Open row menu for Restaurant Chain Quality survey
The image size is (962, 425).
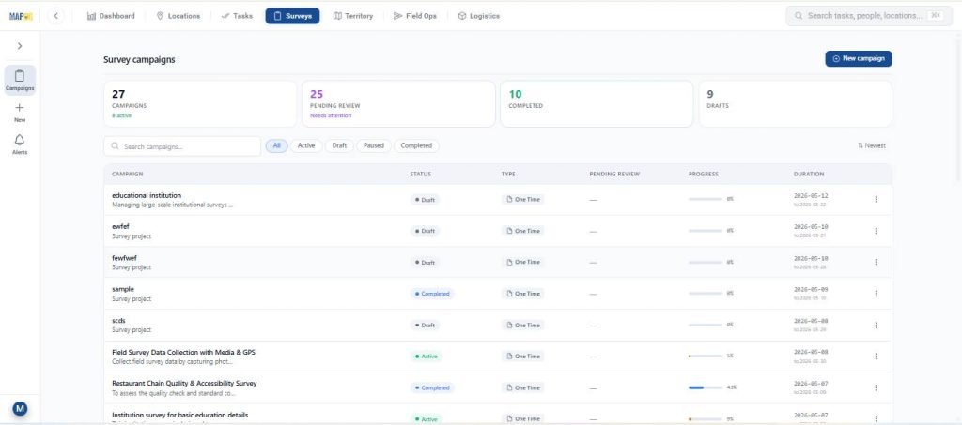click(876, 387)
